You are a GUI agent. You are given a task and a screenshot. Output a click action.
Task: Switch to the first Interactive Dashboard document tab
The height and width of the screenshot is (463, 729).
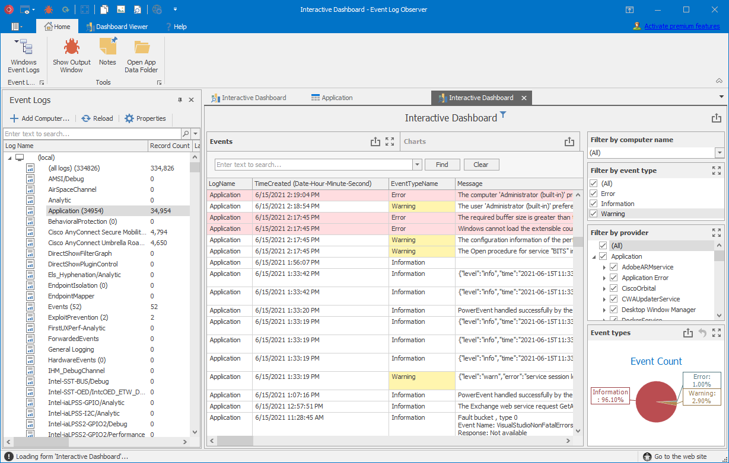coord(249,98)
